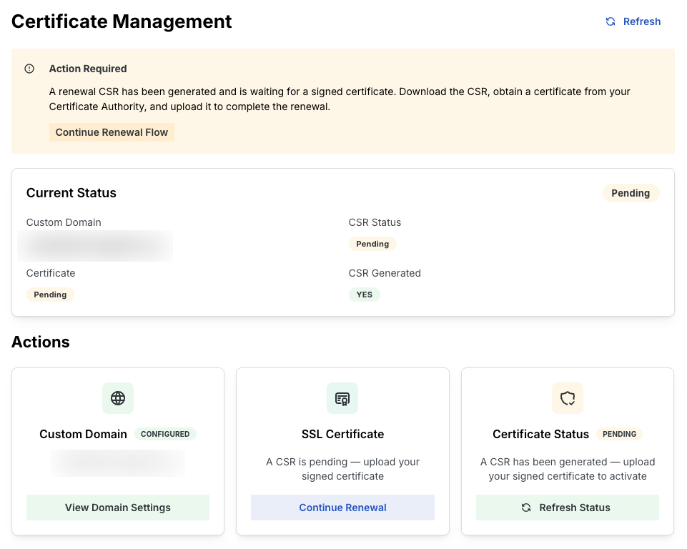Click the Pending badge under Certificate label
Image resolution: width=687 pixels, height=549 pixels.
point(50,295)
